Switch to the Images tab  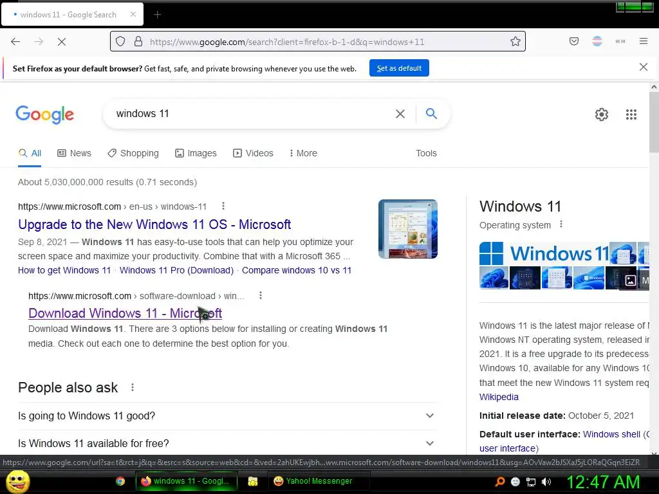pos(196,153)
